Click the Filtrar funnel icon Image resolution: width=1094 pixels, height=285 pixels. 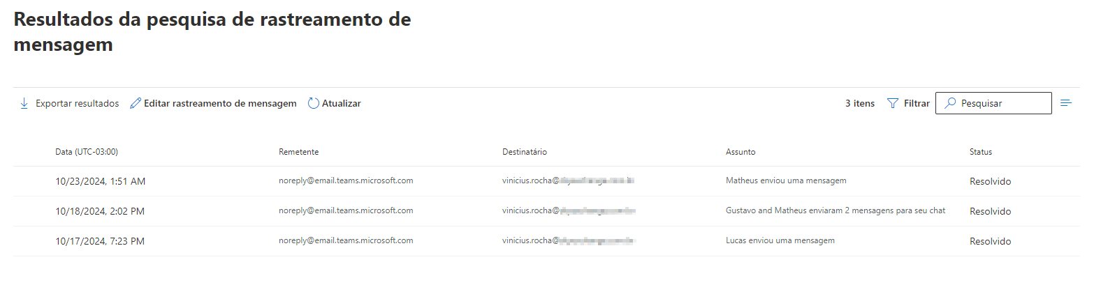tap(892, 103)
